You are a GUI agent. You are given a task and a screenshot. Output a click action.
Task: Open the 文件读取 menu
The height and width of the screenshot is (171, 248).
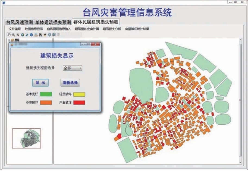15,29
